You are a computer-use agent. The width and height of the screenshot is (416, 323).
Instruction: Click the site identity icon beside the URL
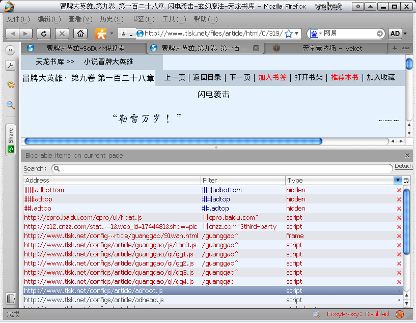140,34
